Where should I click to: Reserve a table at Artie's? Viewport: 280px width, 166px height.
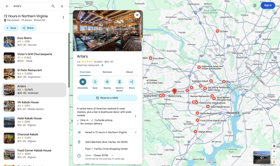[107, 98]
